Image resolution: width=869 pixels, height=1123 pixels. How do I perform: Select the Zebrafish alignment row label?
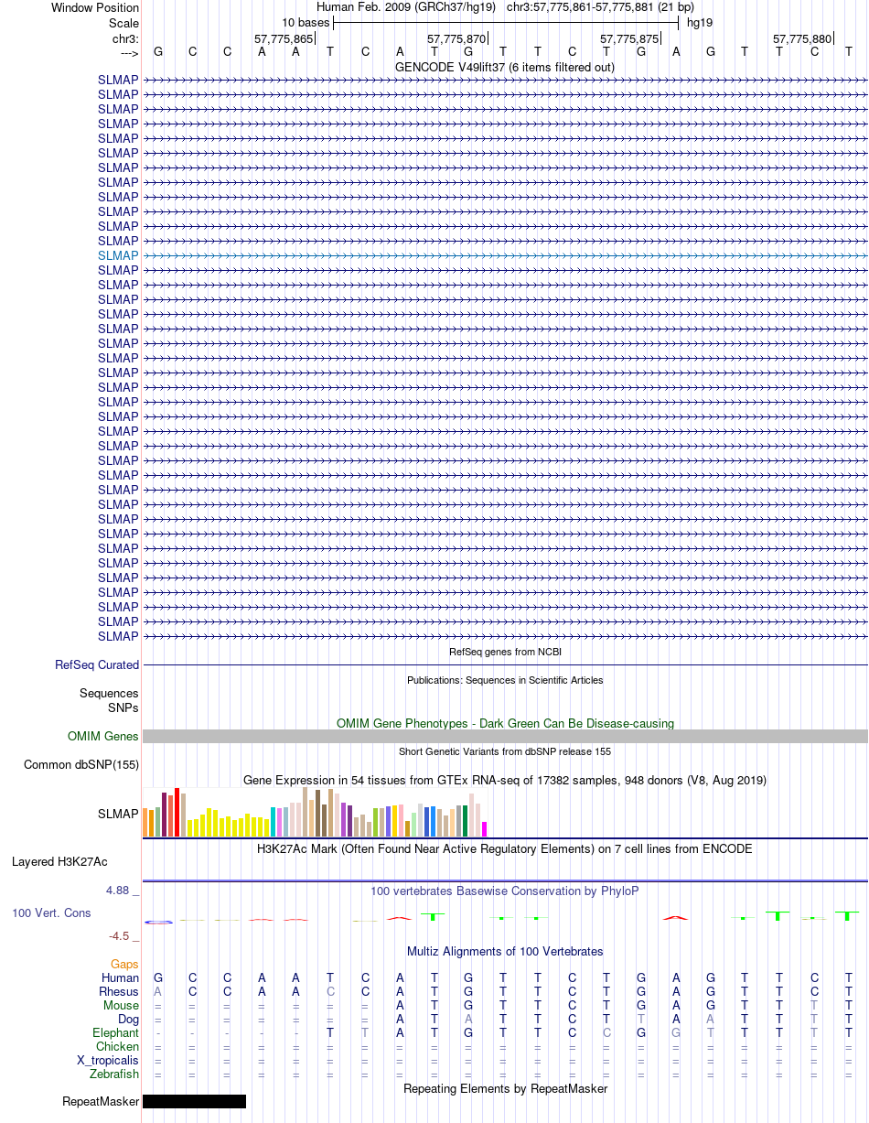click(114, 1074)
